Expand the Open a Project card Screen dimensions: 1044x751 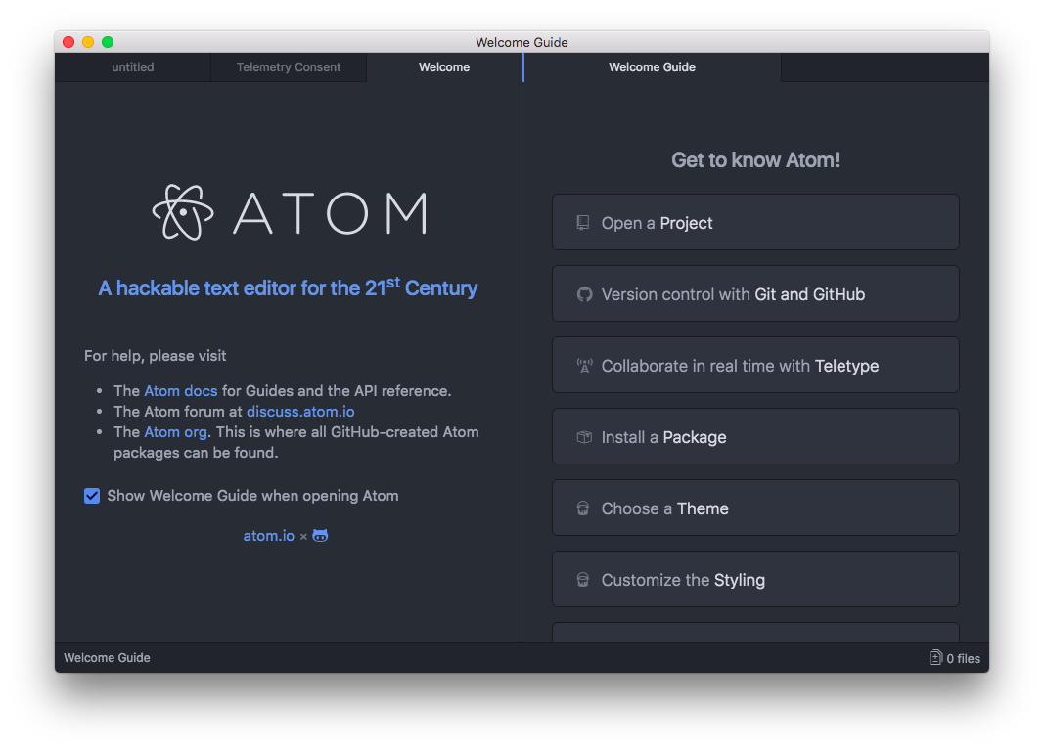(755, 222)
